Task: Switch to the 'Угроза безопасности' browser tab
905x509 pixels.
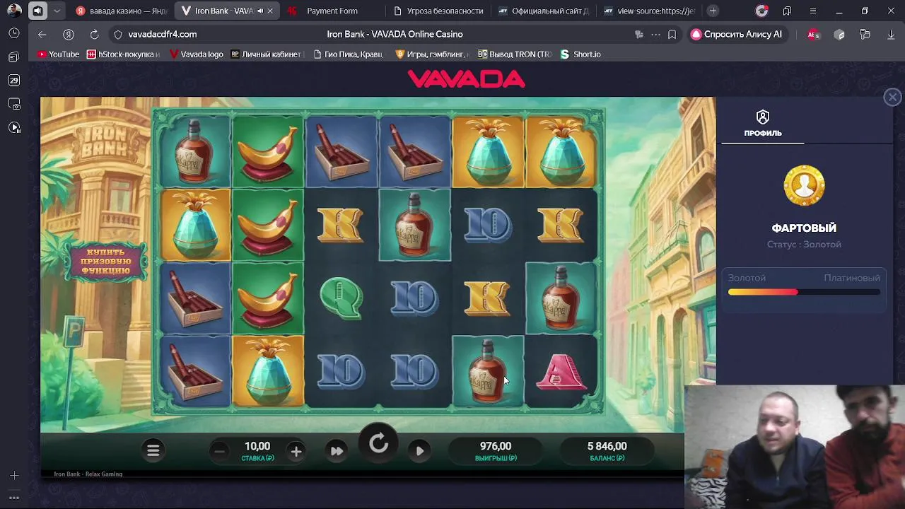Action: tap(438, 11)
